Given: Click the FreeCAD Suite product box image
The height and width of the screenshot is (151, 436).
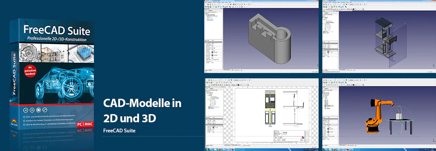Looking at the screenshot, I should pos(52,75).
